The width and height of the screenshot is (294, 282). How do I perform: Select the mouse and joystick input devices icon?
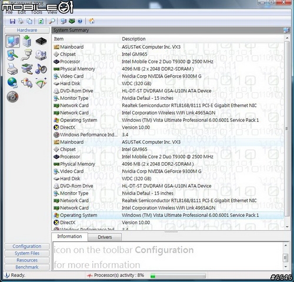[27, 83]
